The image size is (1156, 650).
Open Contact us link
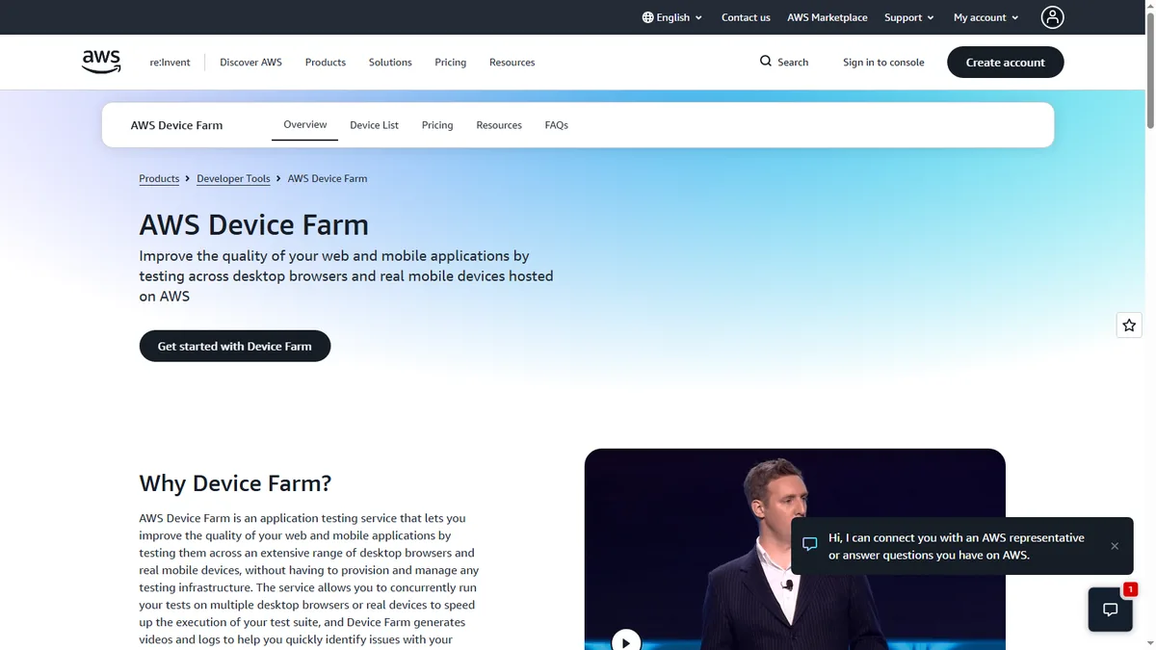pos(746,17)
